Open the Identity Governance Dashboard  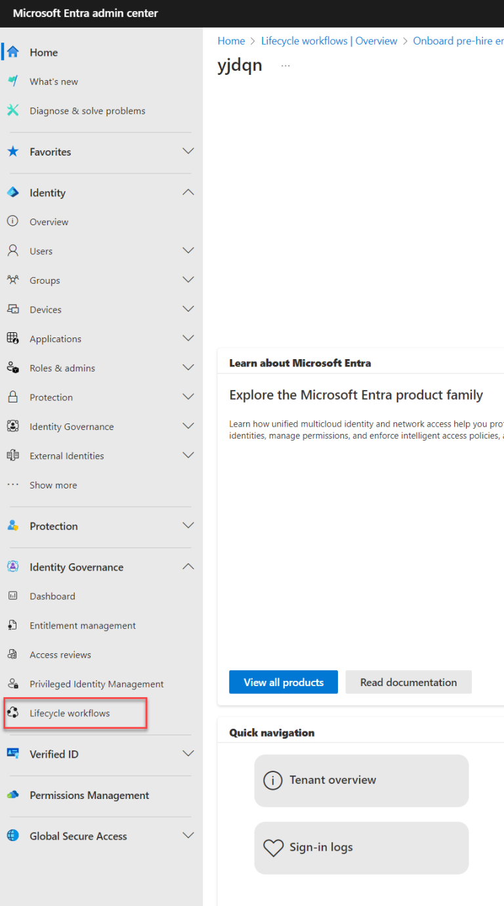(x=52, y=596)
